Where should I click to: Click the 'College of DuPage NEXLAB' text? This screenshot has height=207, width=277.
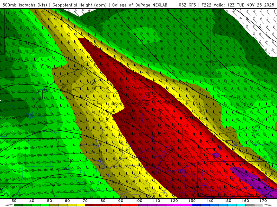pyautogui.click(x=140, y=5)
